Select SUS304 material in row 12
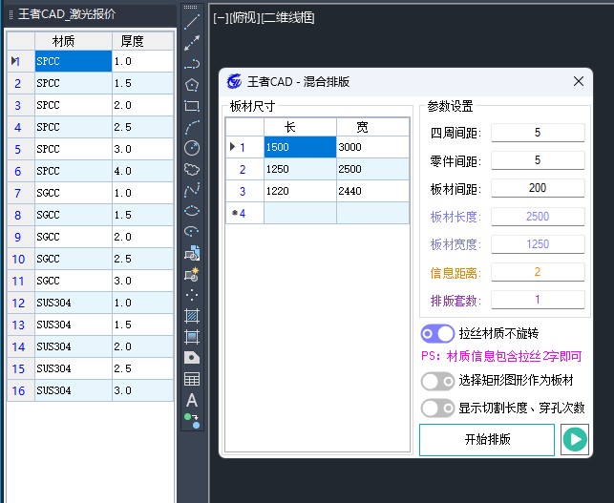Viewport: 614px width, 503px height. click(x=74, y=303)
